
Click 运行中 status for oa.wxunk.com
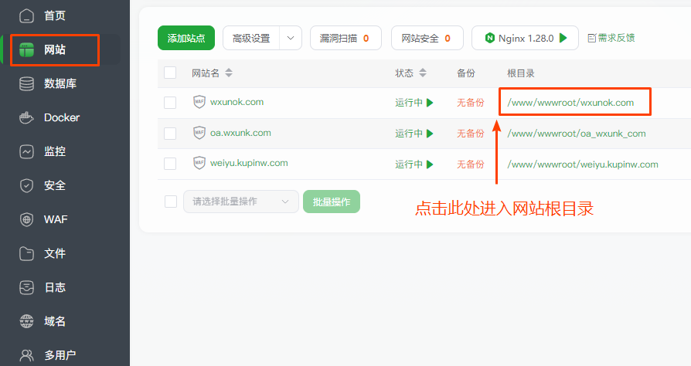coord(409,134)
